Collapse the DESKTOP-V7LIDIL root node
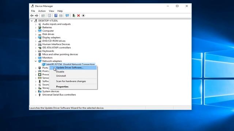Screen dimensions: 234x131 (32, 21)
